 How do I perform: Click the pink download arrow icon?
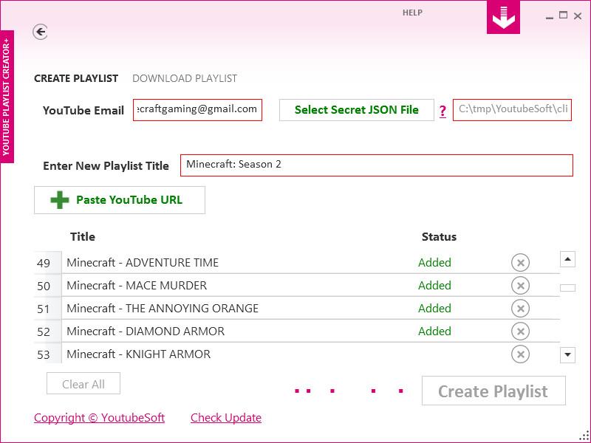pos(503,17)
